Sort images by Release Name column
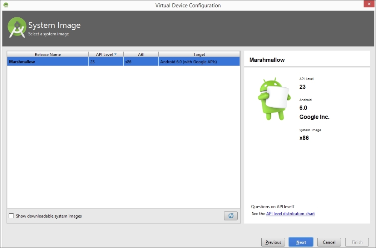This screenshot has height=248, width=376. coord(47,54)
